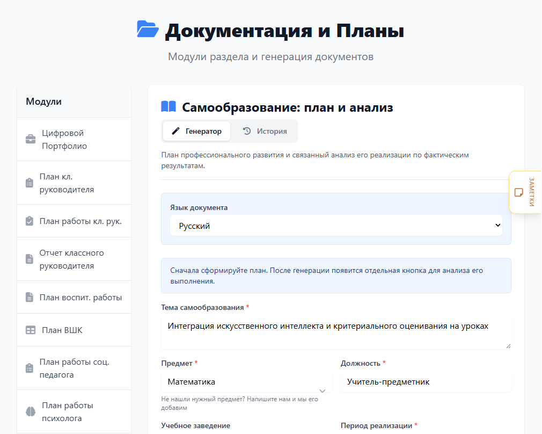Switch to the История tab

click(x=265, y=131)
